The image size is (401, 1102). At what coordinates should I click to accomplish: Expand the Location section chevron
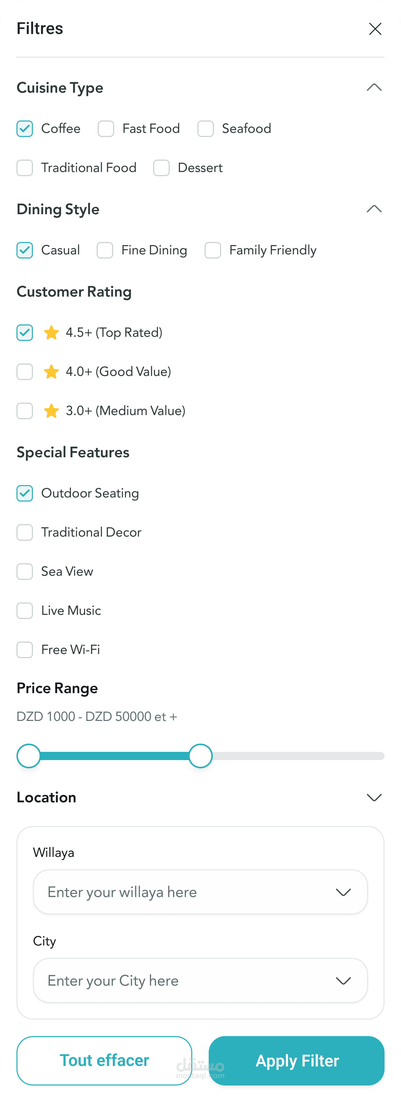tap(374, 797)
